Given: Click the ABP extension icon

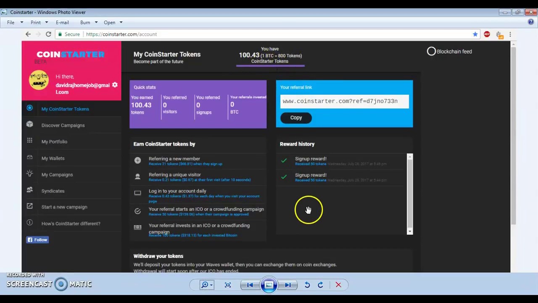Looking at the screenshot, I should [487, 34].
